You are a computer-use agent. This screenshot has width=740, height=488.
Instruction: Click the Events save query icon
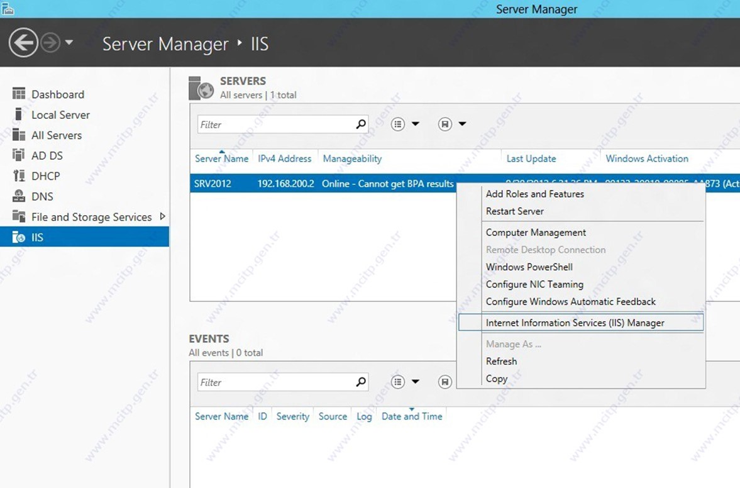click(x=445, y=382)
